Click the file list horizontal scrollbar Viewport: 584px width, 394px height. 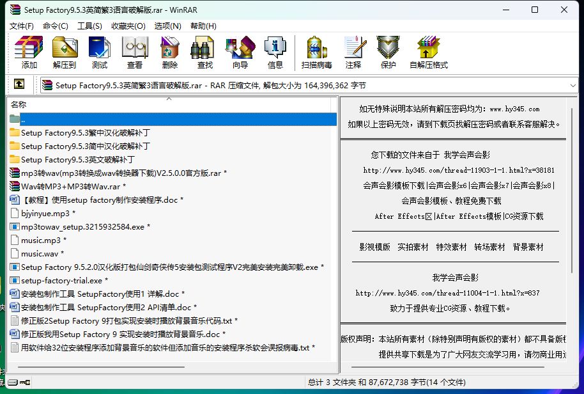pos(102,367)
